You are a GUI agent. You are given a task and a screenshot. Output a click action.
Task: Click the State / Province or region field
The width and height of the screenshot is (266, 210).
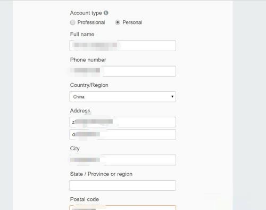point(123,185)
